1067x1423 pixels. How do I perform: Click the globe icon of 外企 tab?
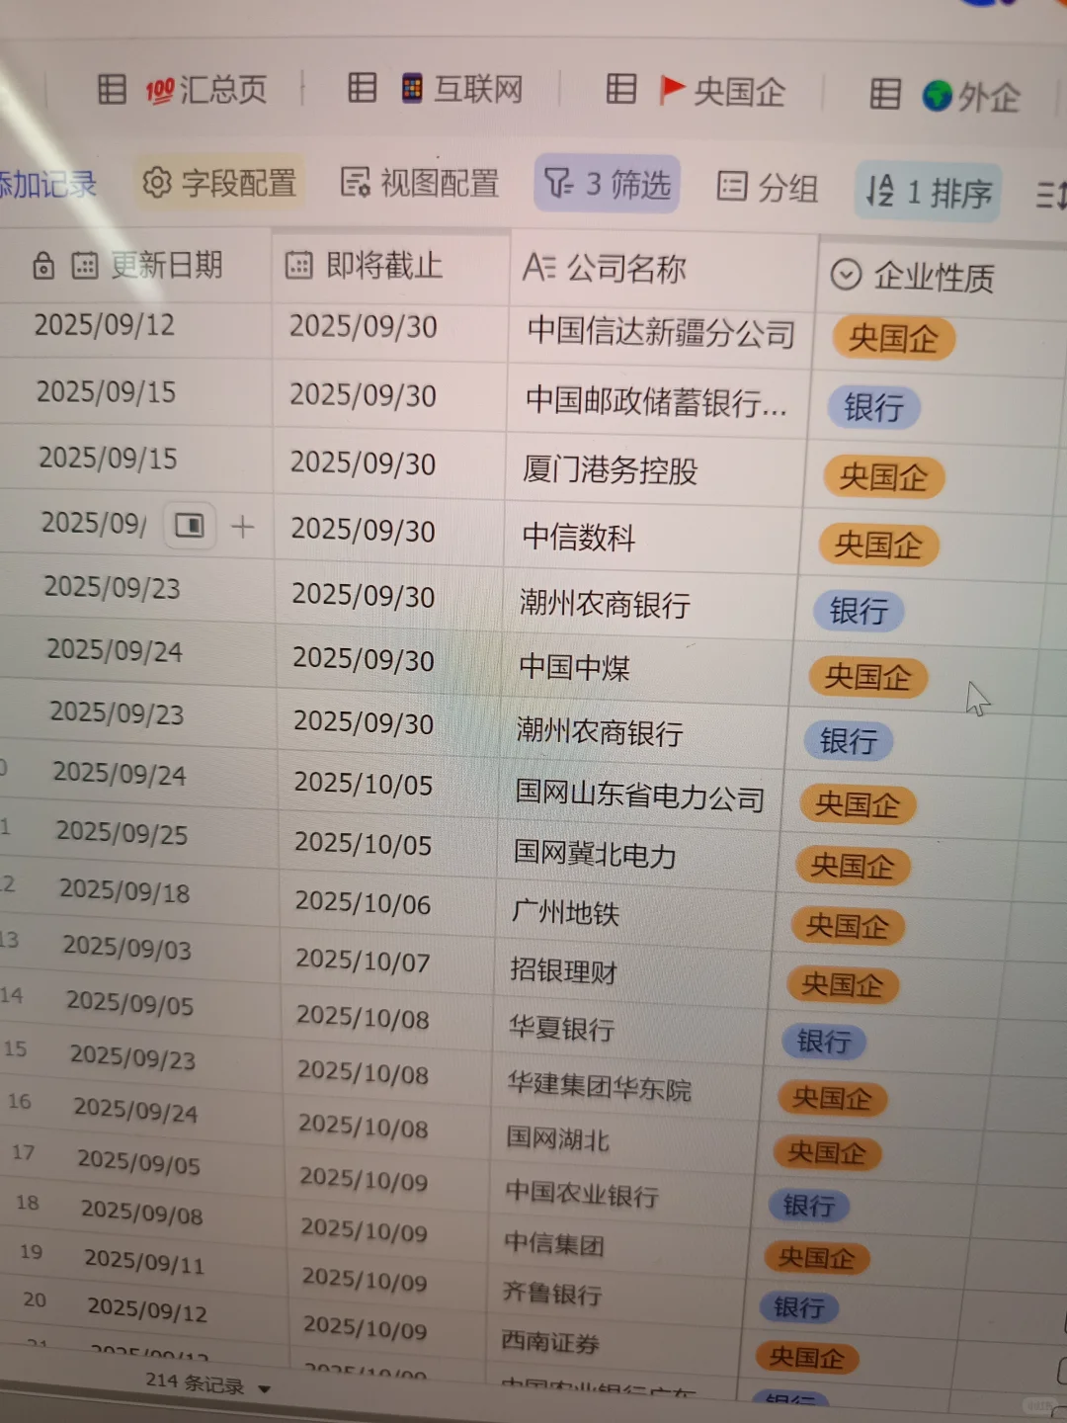click(937, 96)
